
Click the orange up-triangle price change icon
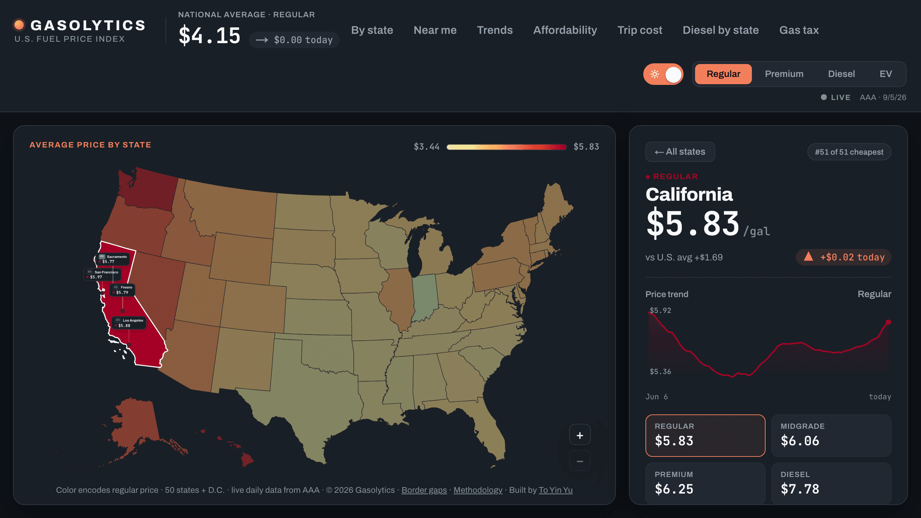click(808, 256)
